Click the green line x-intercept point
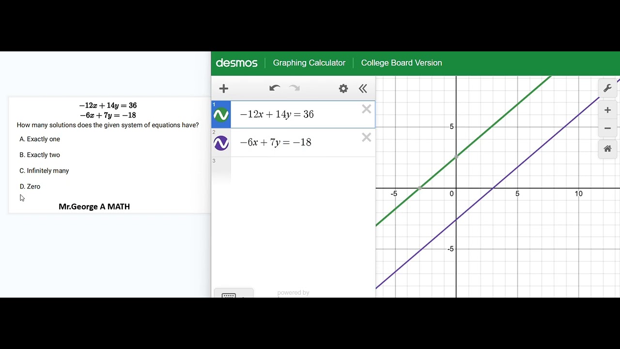The height and width of the screenshot is (349, 620). pyautogui.click(x=419, y=188)
